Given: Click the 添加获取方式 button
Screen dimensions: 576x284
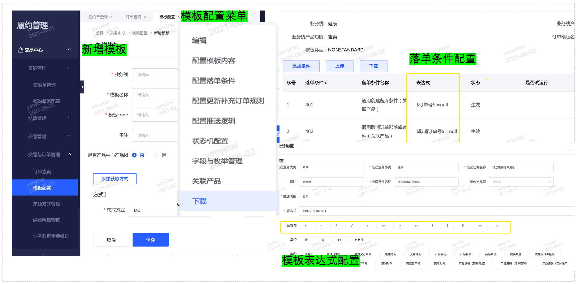Looking at the screenshot, I should tap(115, 179).
